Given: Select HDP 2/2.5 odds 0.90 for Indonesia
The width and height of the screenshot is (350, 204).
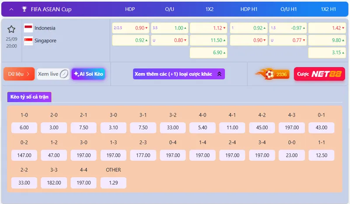Looking at the screenshot, I should click(130, 28).
